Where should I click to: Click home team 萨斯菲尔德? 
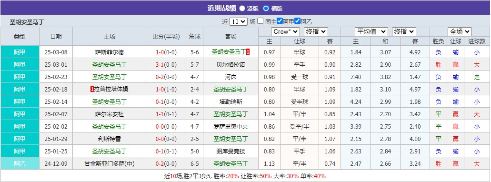[x=109, y=52]
